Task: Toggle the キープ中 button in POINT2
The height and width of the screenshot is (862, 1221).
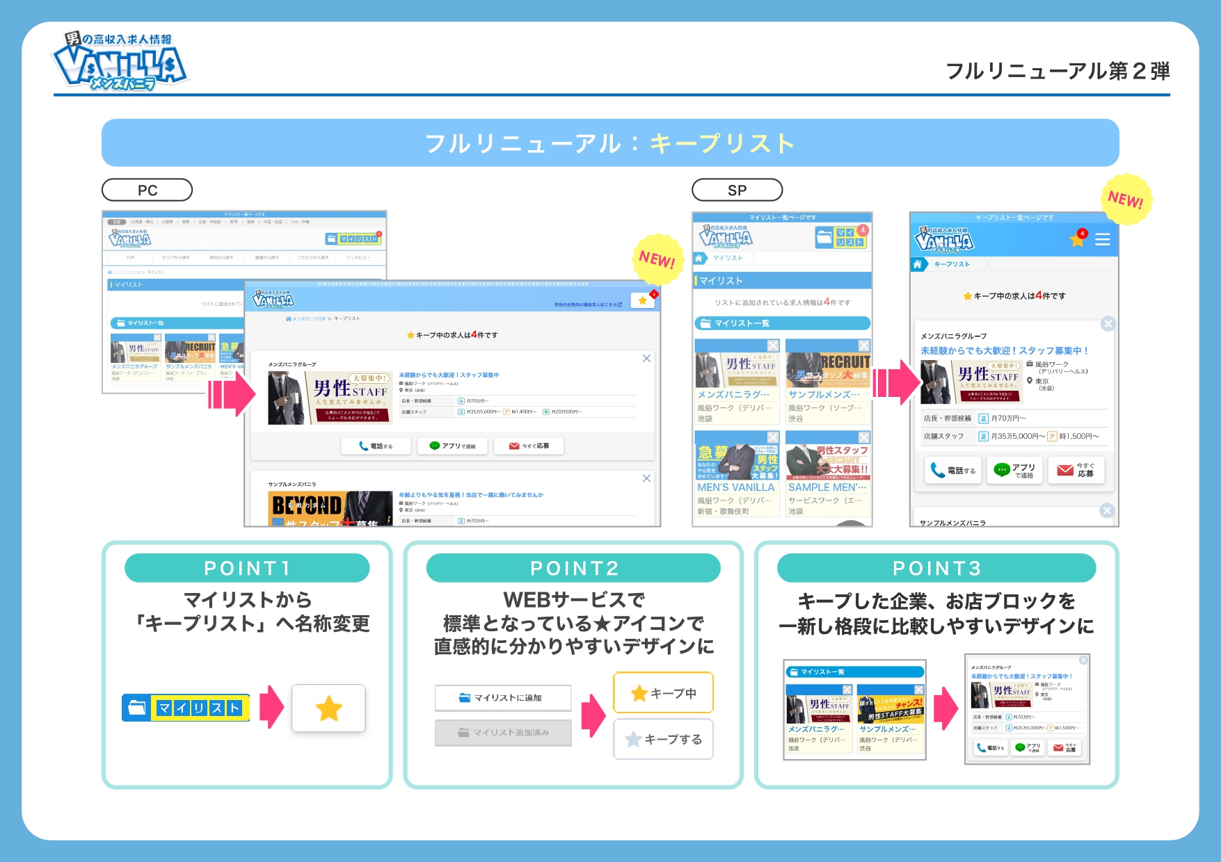Action: click(x=663, y=693)
